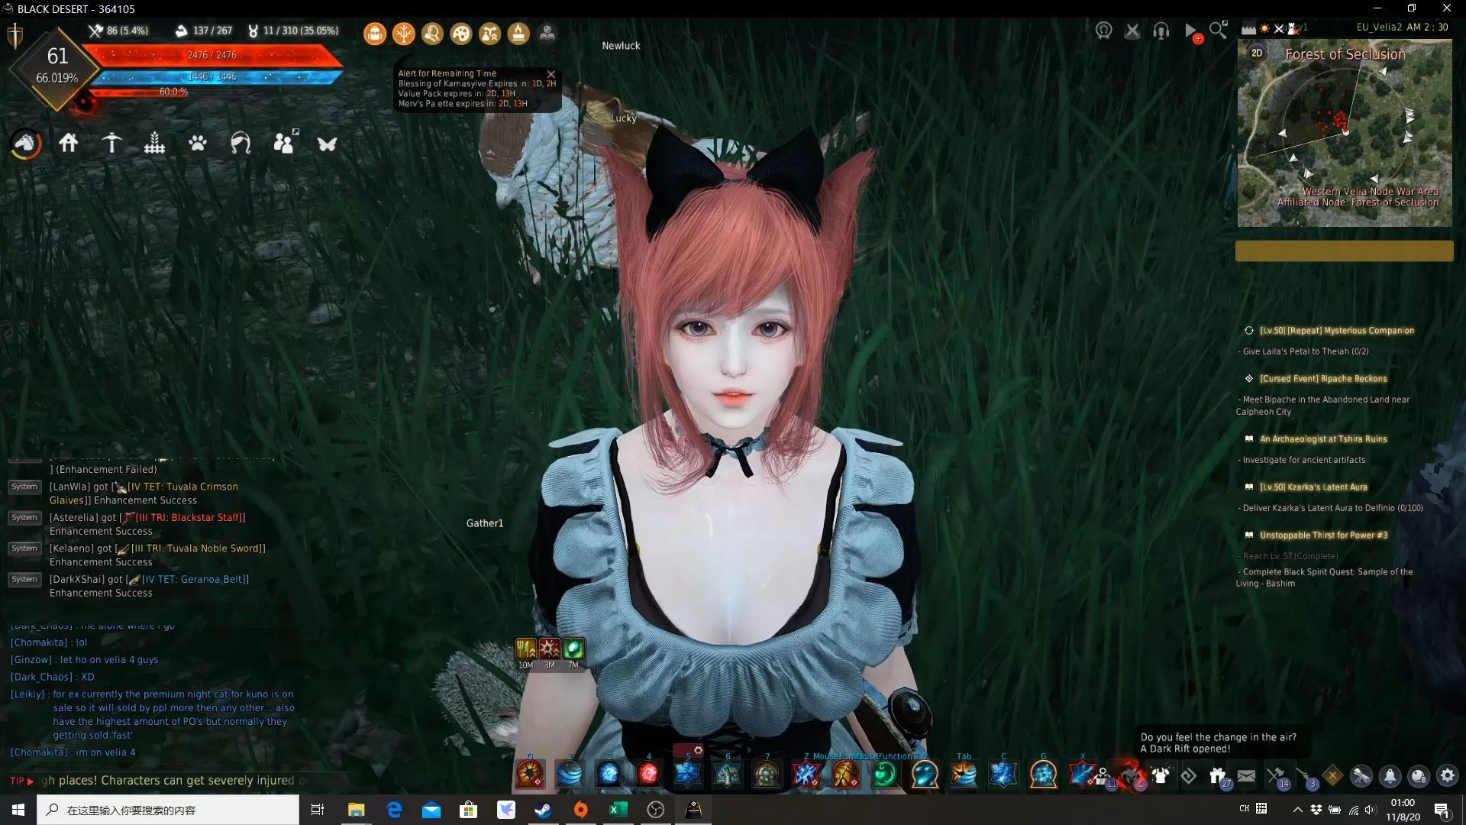Click the Forest of Seclusion minimap
The height and width of the screenshot is (825, 1466).
pos(1345,134)
